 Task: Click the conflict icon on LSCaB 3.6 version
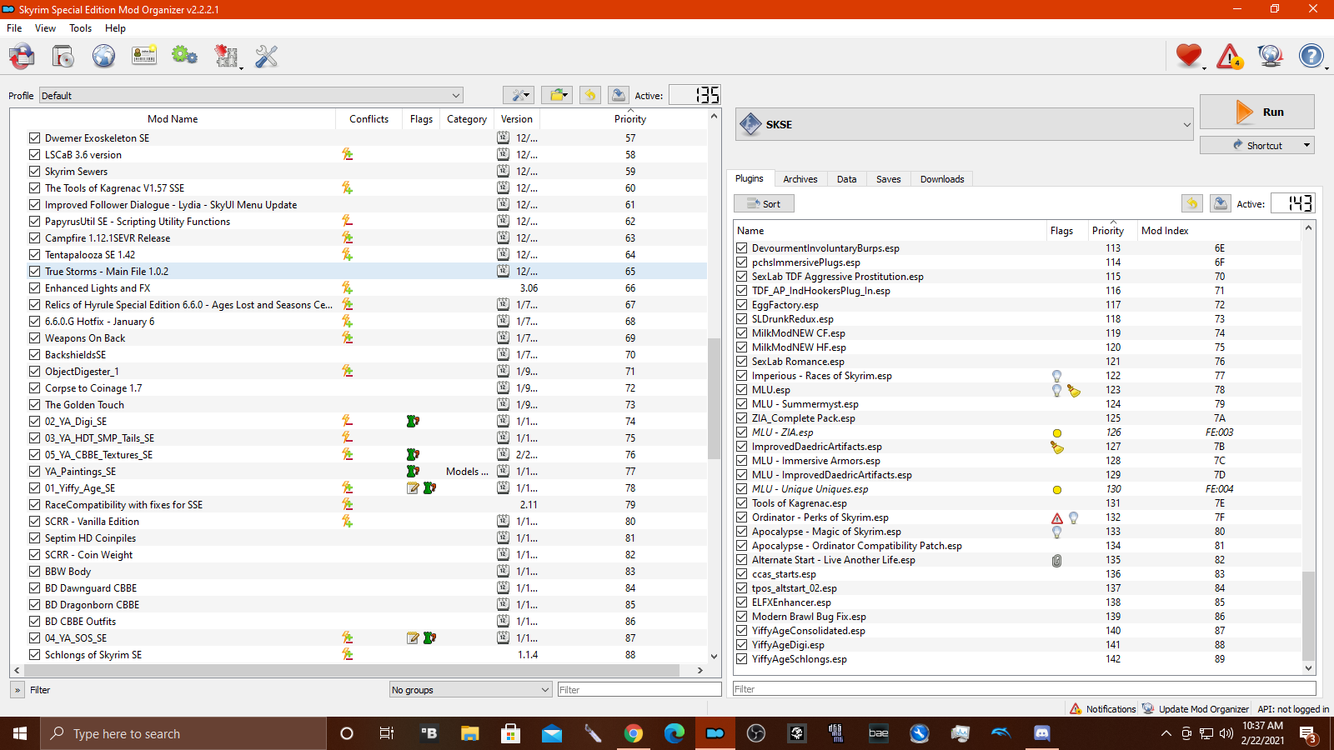(x=348, y=154)
